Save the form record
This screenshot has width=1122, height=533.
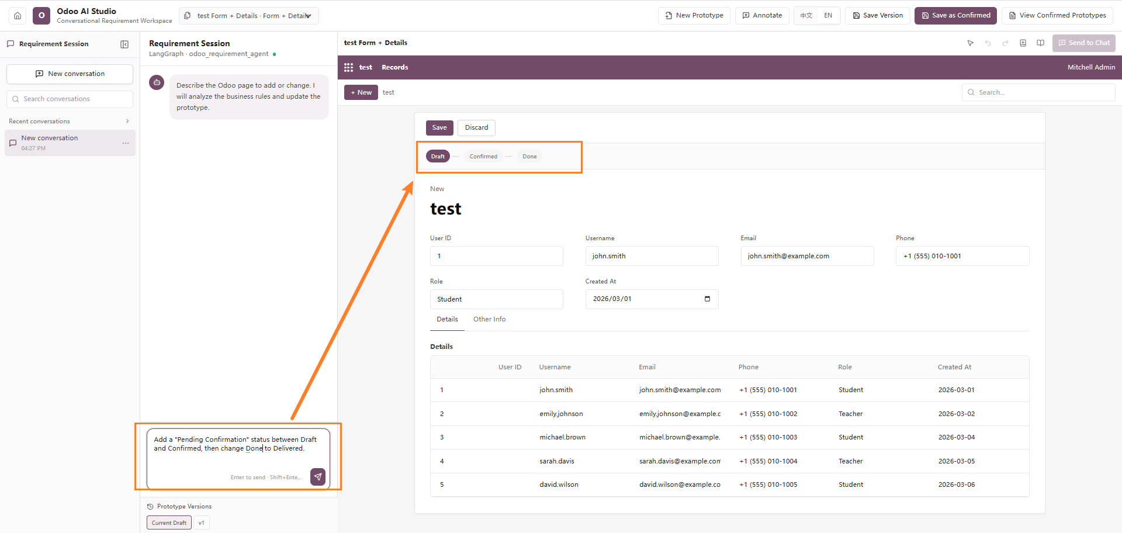(x=439, y=128)
